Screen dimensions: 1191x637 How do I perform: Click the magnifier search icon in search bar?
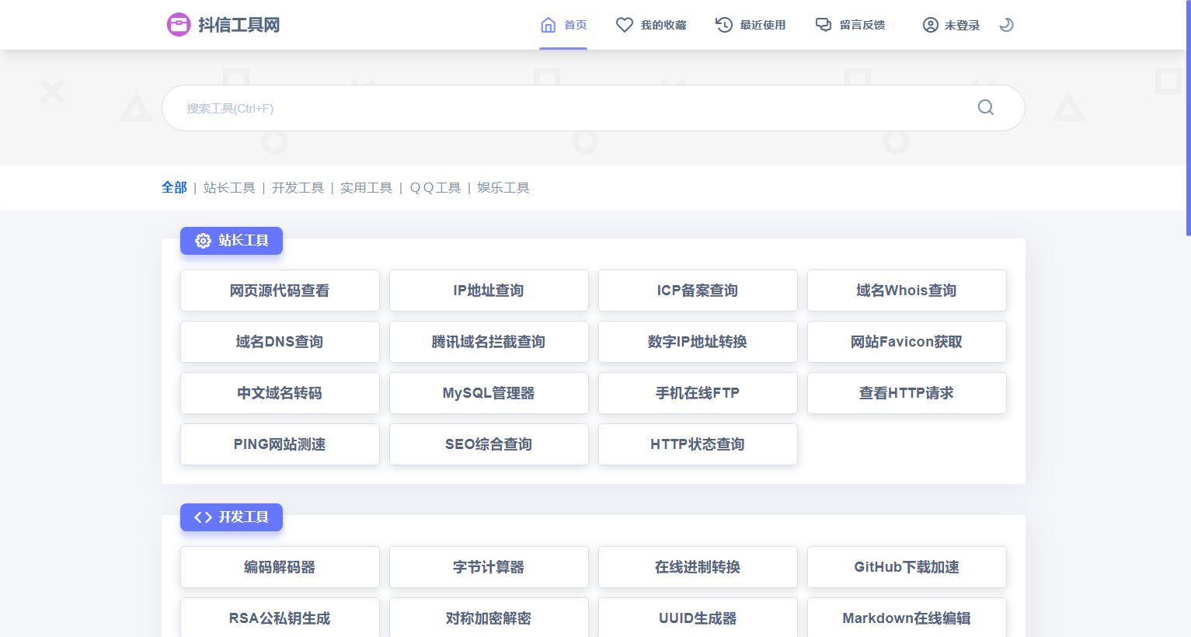tap(986, 107)
